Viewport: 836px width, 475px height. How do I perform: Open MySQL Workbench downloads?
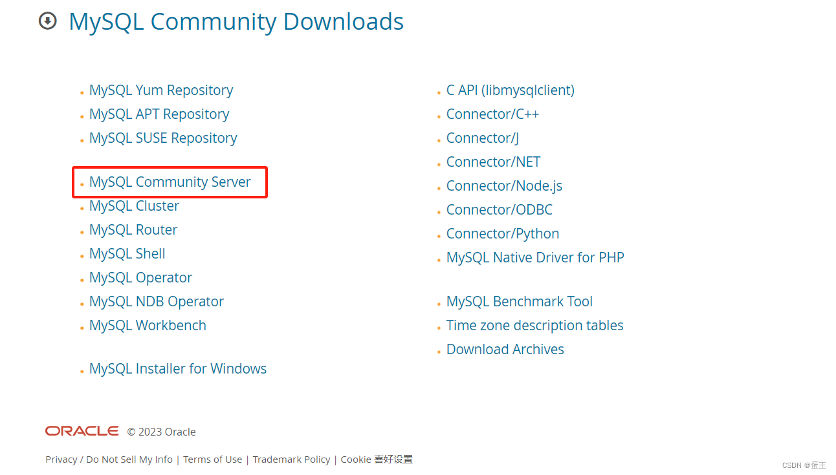tap(148, 326)
